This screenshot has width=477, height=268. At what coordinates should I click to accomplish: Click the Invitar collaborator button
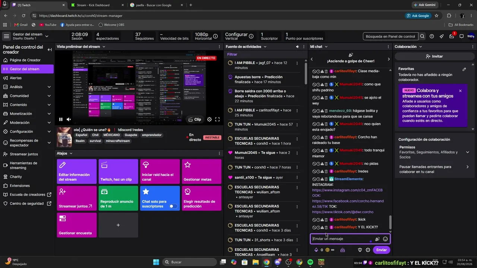(434, 56)
